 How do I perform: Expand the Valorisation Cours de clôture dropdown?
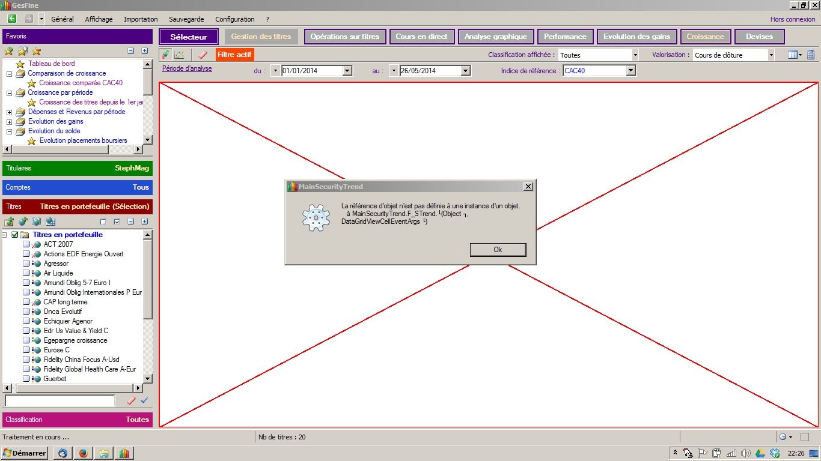771,55
